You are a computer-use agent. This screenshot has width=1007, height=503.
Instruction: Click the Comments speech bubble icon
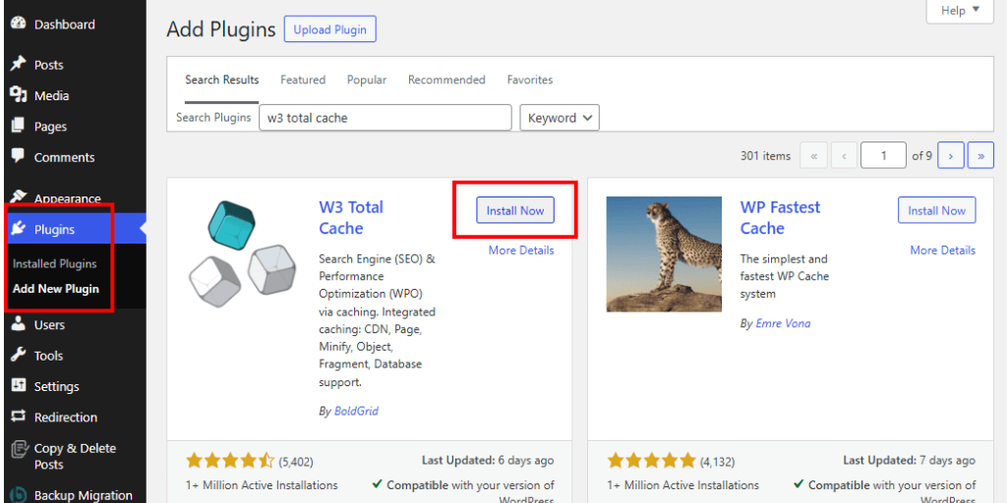(x=19, y=156)
